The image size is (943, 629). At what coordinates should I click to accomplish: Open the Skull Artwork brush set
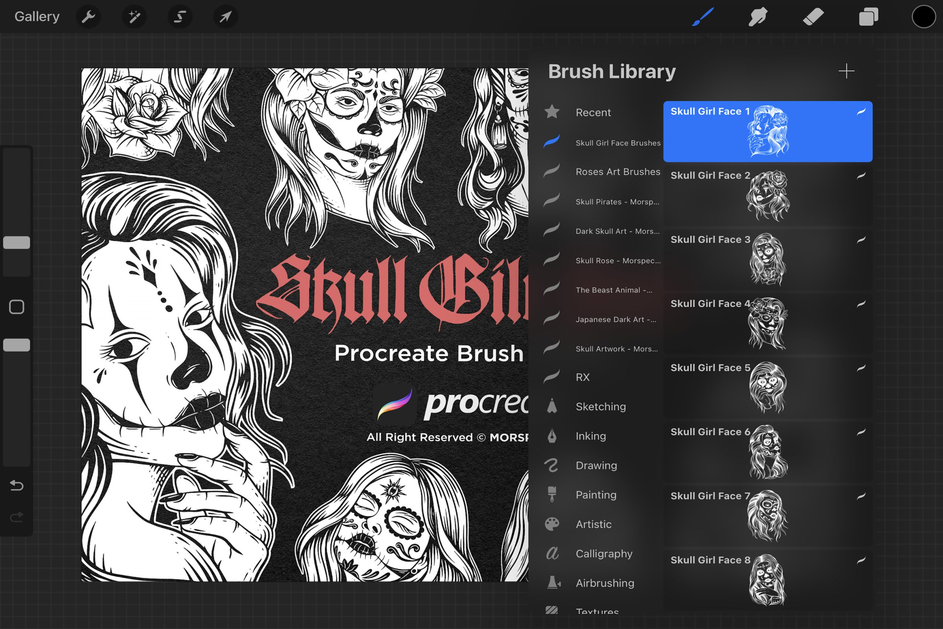point(602,349)
